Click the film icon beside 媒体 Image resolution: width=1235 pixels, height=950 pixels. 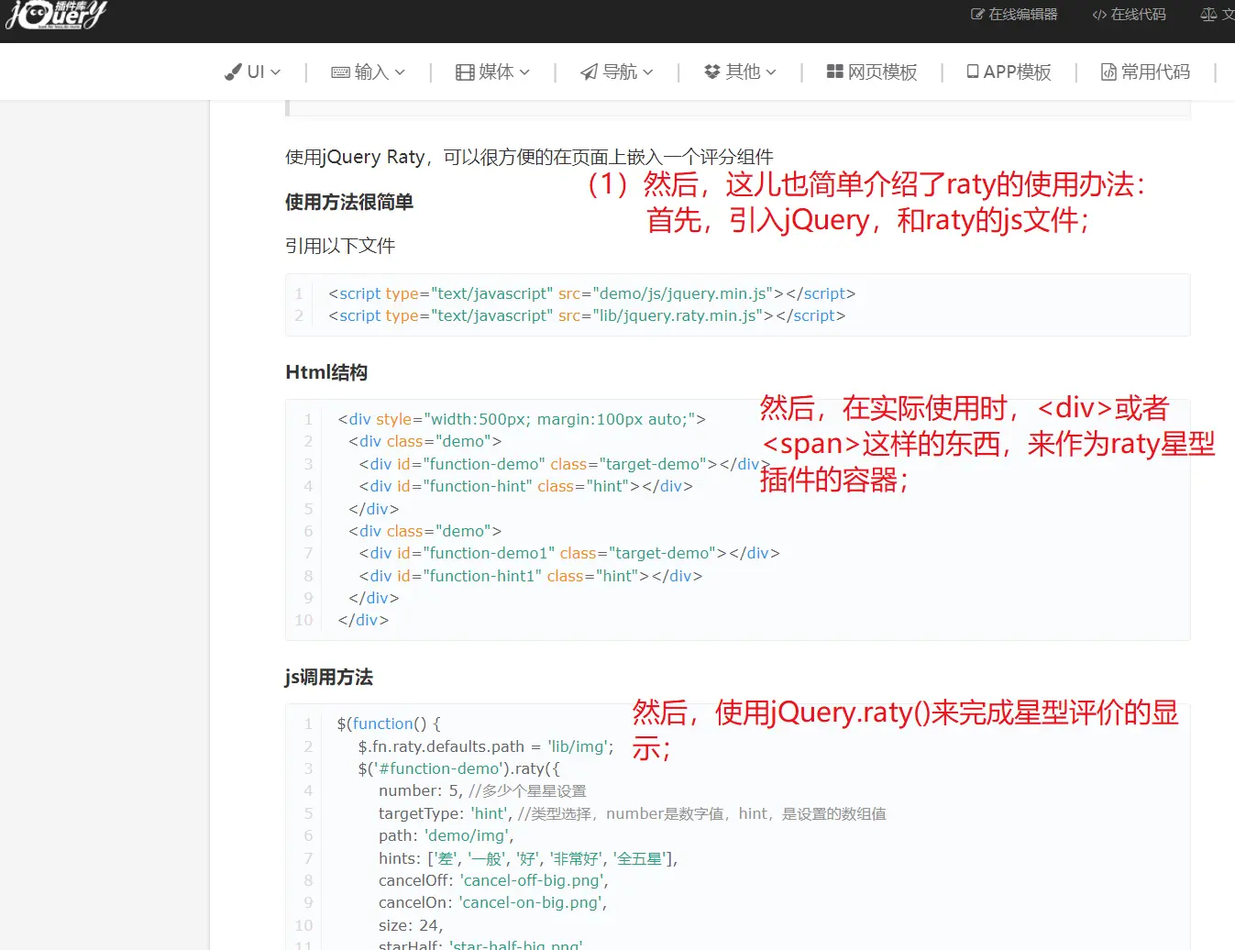tap(465, 72)
